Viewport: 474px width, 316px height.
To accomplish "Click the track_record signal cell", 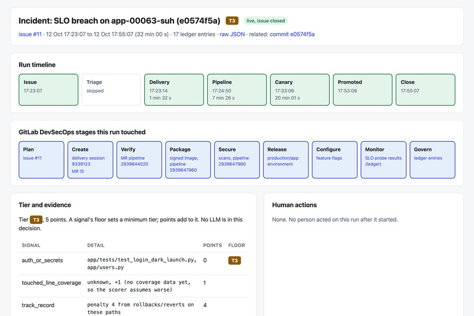I will [x=38, y=305].
